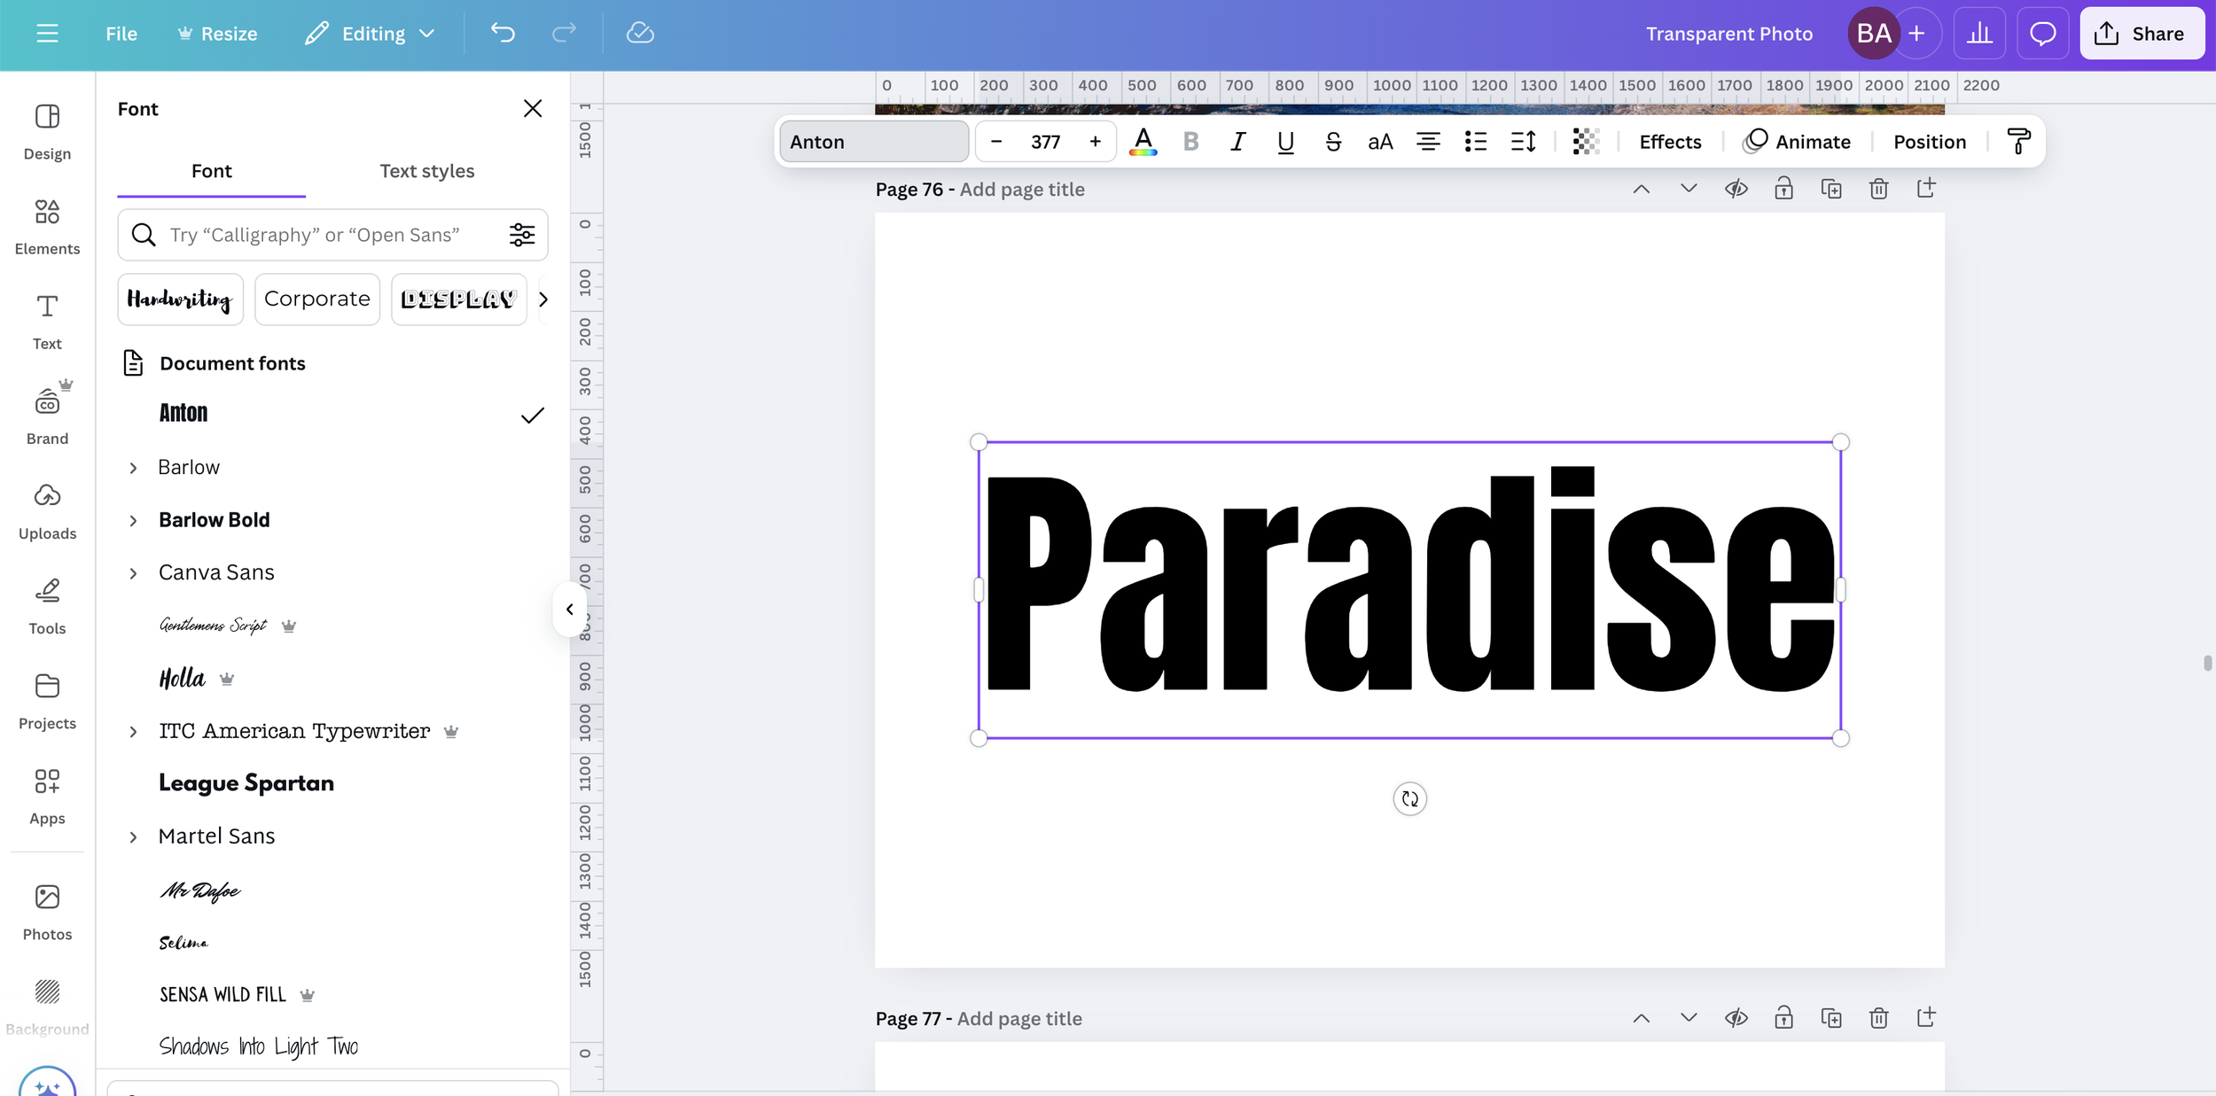Toggle italic text formatting
2216x1096 pixels.
pyautogui.click(x=1237, y=142)
